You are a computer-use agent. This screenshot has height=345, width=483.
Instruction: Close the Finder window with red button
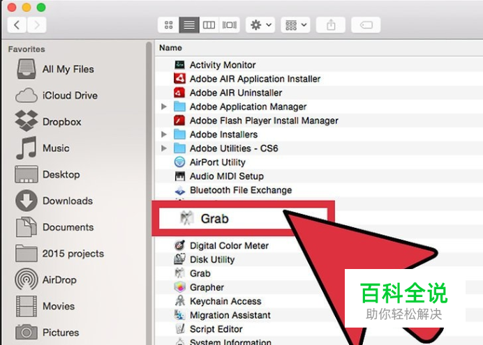point(12,7)
